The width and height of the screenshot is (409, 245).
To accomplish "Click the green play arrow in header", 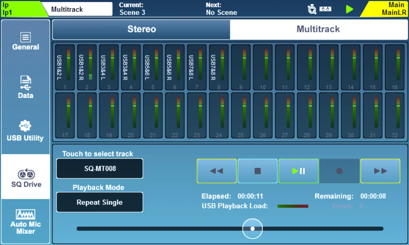I will pyautogui.click(x=349, y=9).
